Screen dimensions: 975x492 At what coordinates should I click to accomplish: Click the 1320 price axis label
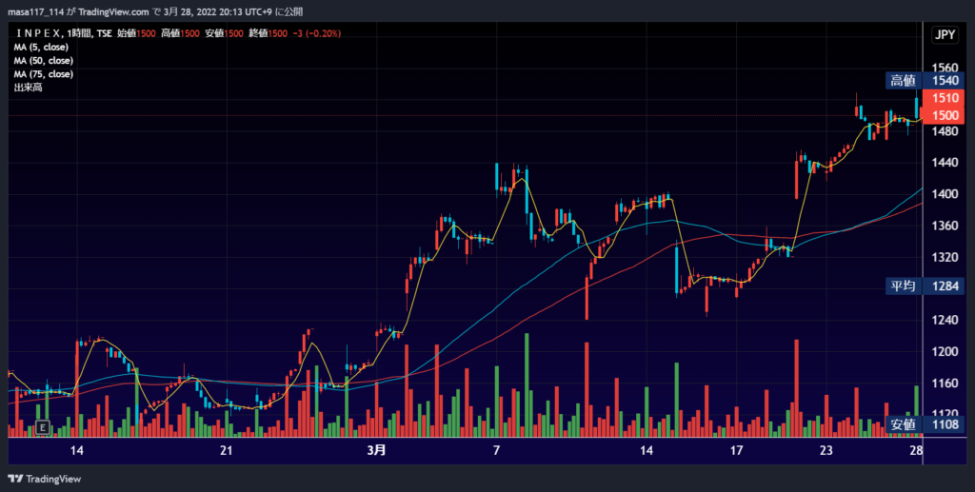pos(945,257)
